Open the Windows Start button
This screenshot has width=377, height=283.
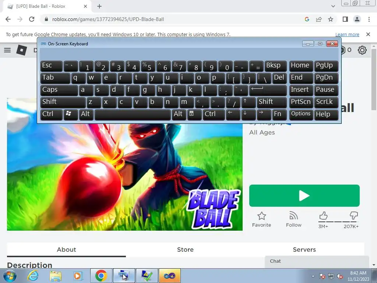(x=10, y=276)
